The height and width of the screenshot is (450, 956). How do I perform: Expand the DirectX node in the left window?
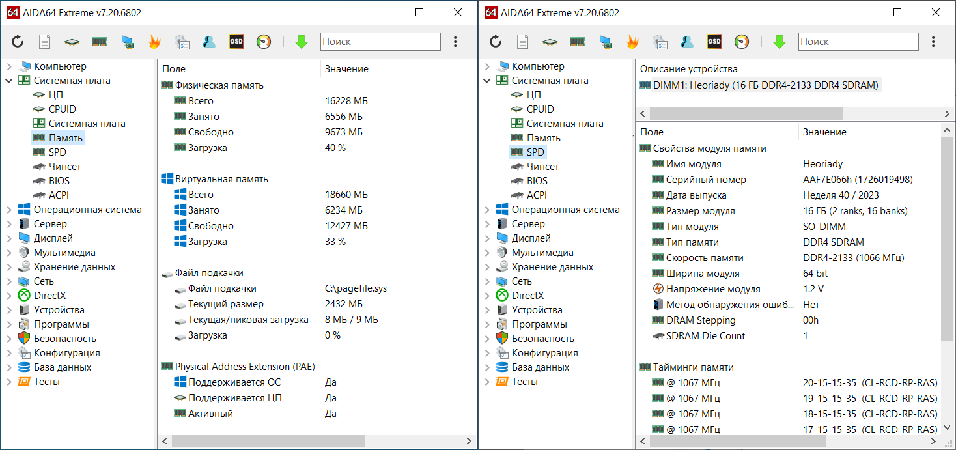point(9,296)
